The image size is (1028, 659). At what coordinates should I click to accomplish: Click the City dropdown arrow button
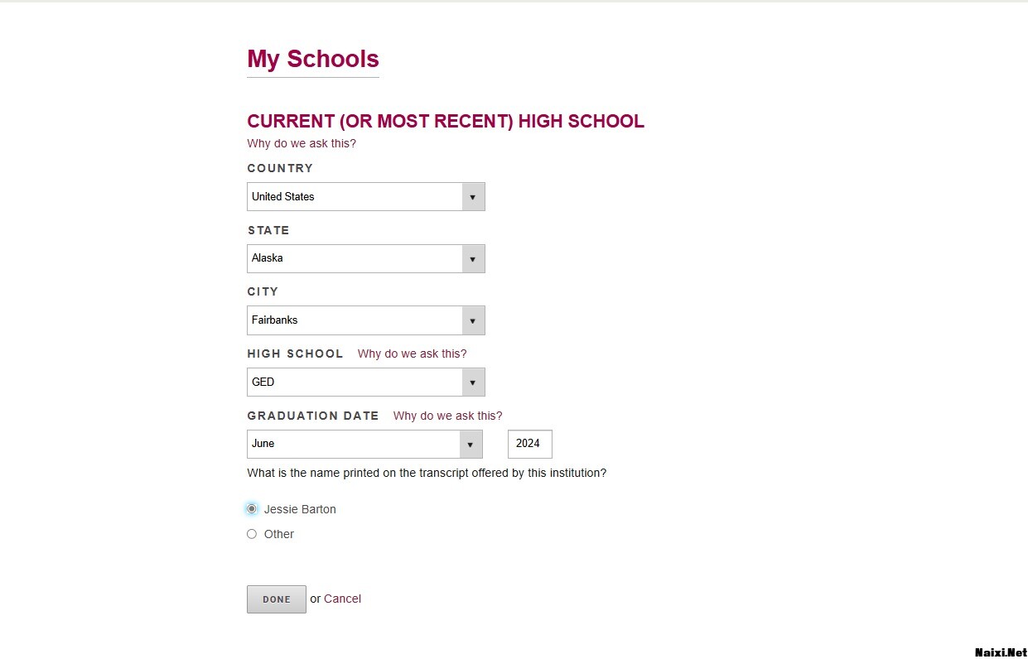472,320
